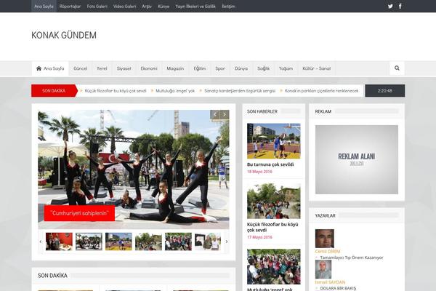Select the Yerel category tab
The width and height of the screenshot is (436, 291).
102,68
